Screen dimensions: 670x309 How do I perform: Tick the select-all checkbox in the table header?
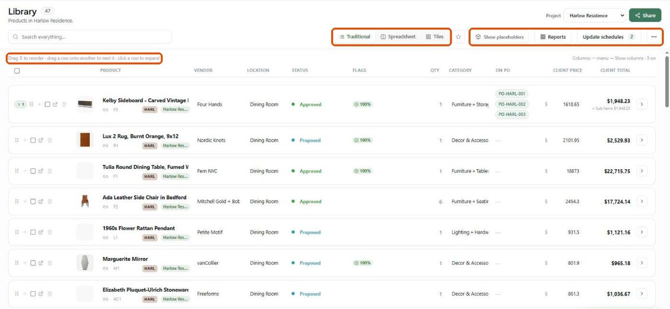point(17,71)
